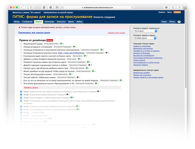The width and height of the screenshot is (195, 149).
Task: Check off the Редакторский надзор task
Action: point(21,44)
